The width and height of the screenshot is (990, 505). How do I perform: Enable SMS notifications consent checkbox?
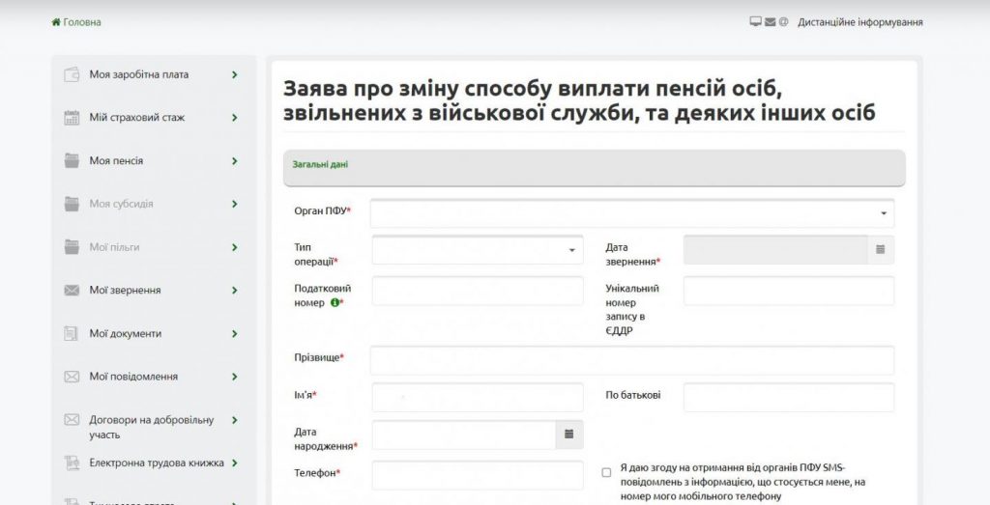(606, 472)
